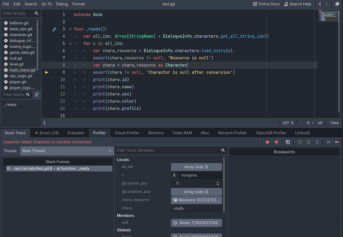Click the Break pause icon in debugger
The height and width of the screenshot is (237, 343).
click(329, 142)
